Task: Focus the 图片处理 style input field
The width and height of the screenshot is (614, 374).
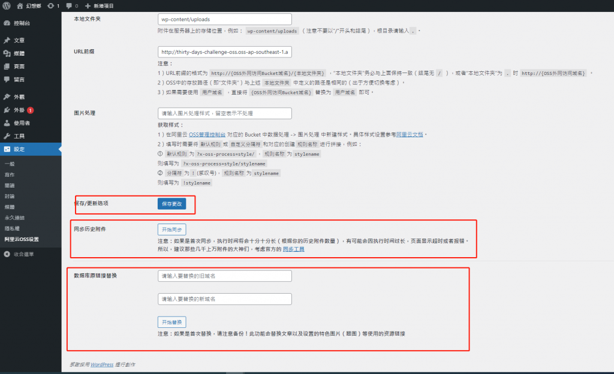Action: 225,113
